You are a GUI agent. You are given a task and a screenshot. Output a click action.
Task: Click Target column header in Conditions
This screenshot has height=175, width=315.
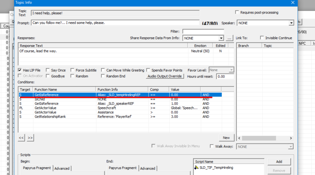pos(26,90)
